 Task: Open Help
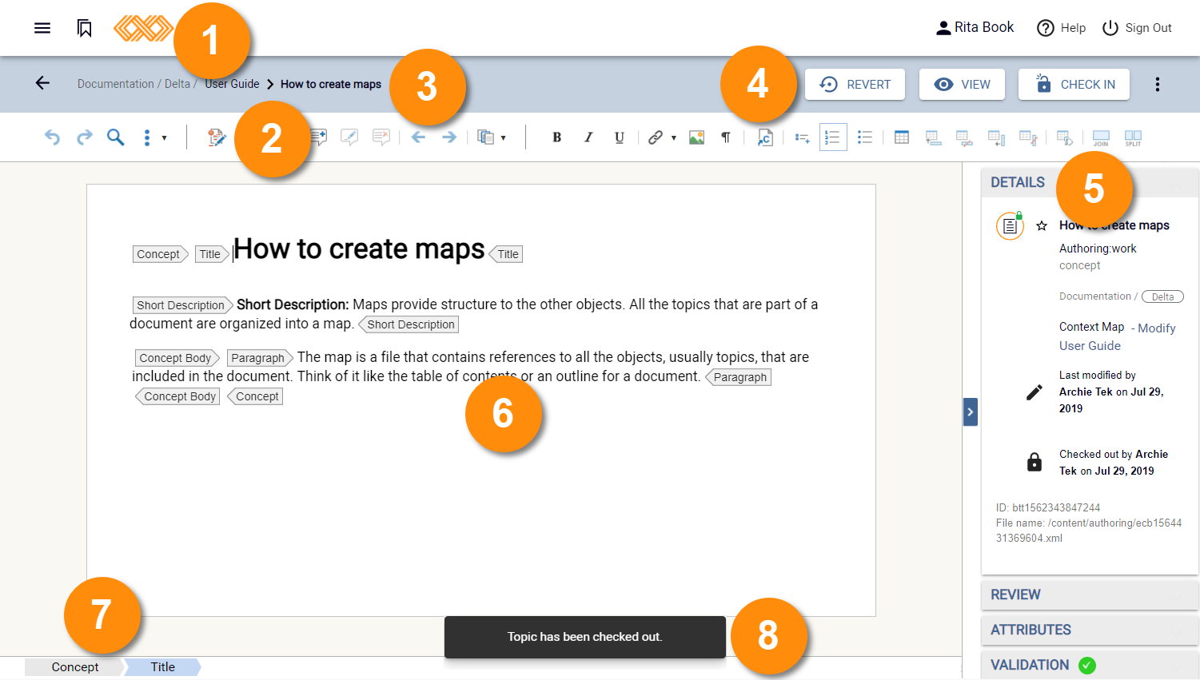tap(1061, 28)
